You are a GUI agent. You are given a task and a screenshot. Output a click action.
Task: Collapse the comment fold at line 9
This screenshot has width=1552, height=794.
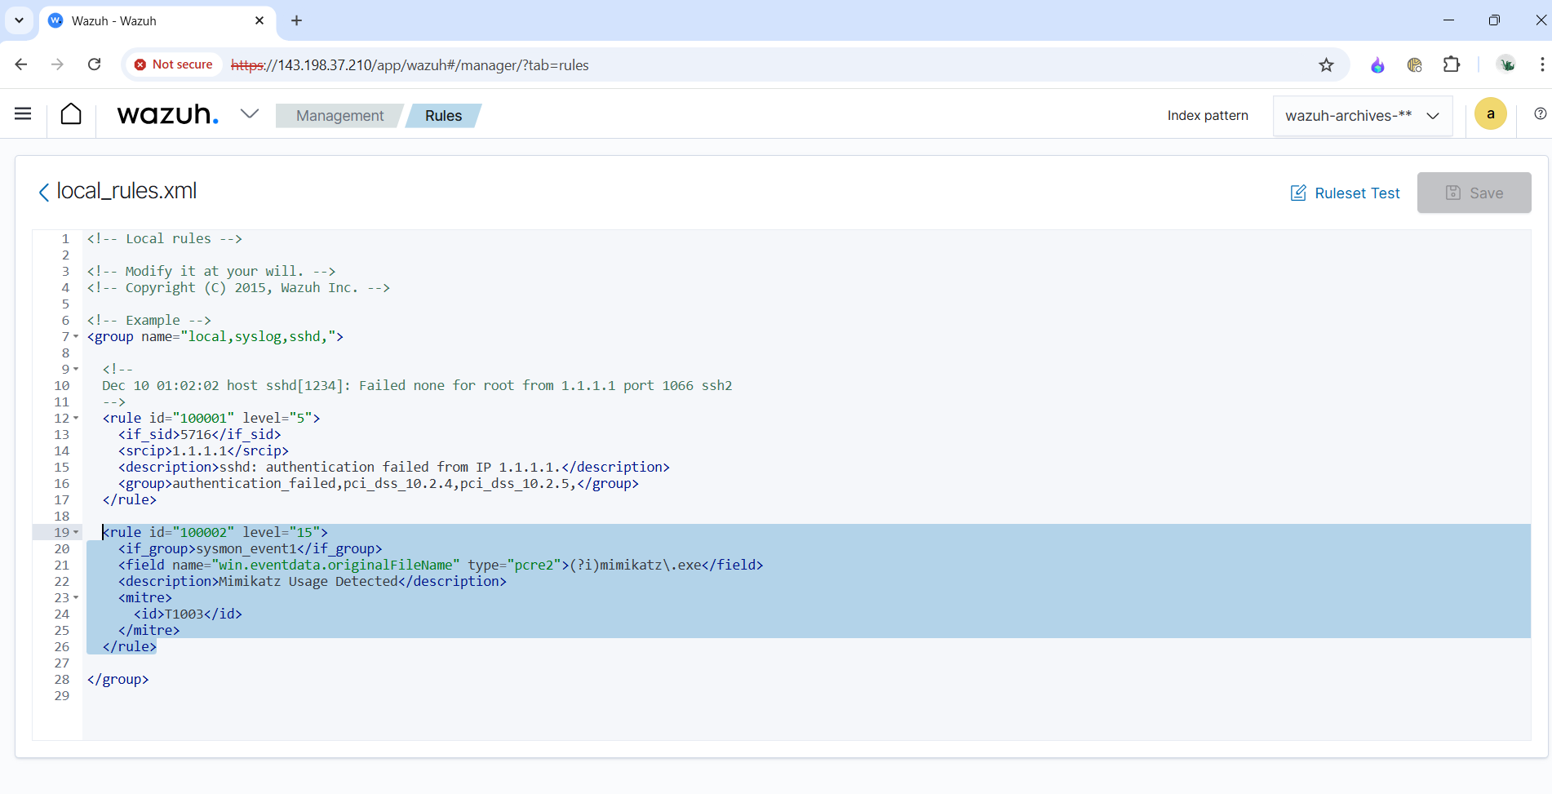(76, 370)
